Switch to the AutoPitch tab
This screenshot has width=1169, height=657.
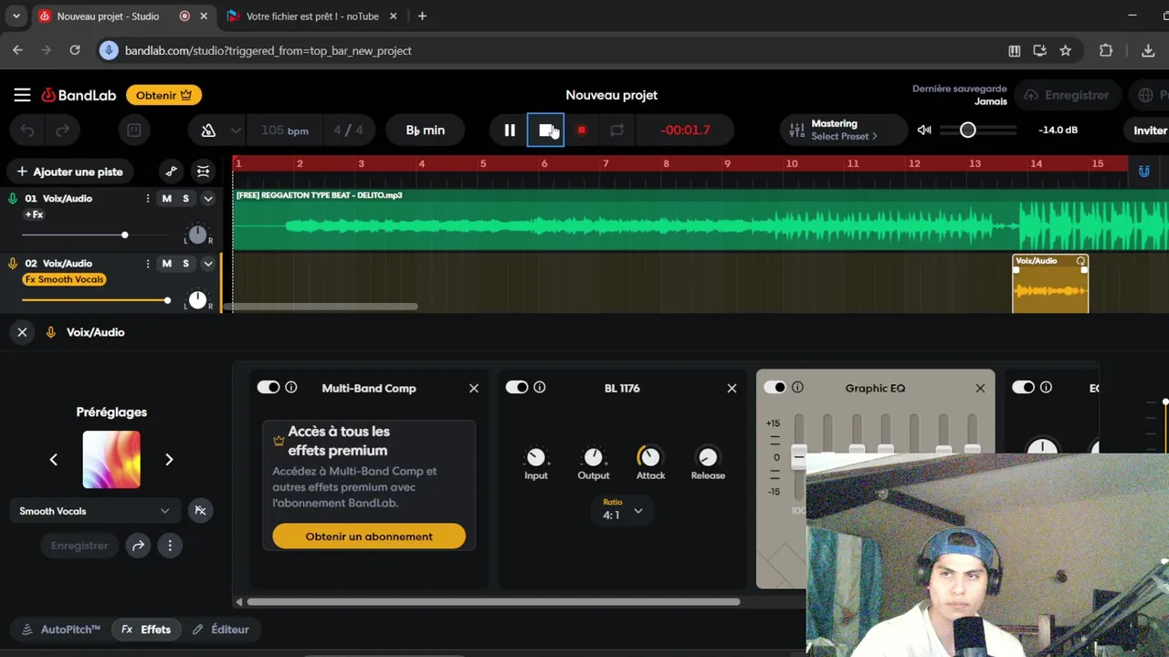(x=60, y=630)
